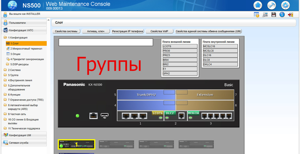Log out using the exit door icon
The height and width of the screenshot is (154, 300).
290,14
